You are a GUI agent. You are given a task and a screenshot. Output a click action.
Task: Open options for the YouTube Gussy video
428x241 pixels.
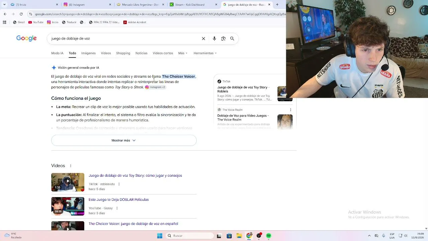[x=117, y=208]
